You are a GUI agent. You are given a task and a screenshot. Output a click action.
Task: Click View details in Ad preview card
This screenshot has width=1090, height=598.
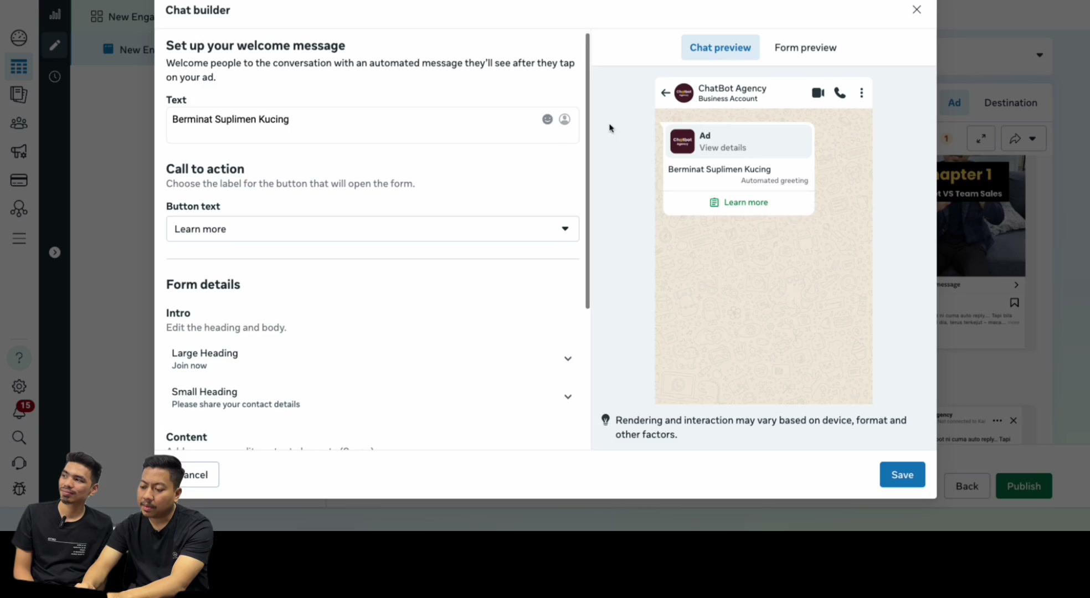pos(722,148)
